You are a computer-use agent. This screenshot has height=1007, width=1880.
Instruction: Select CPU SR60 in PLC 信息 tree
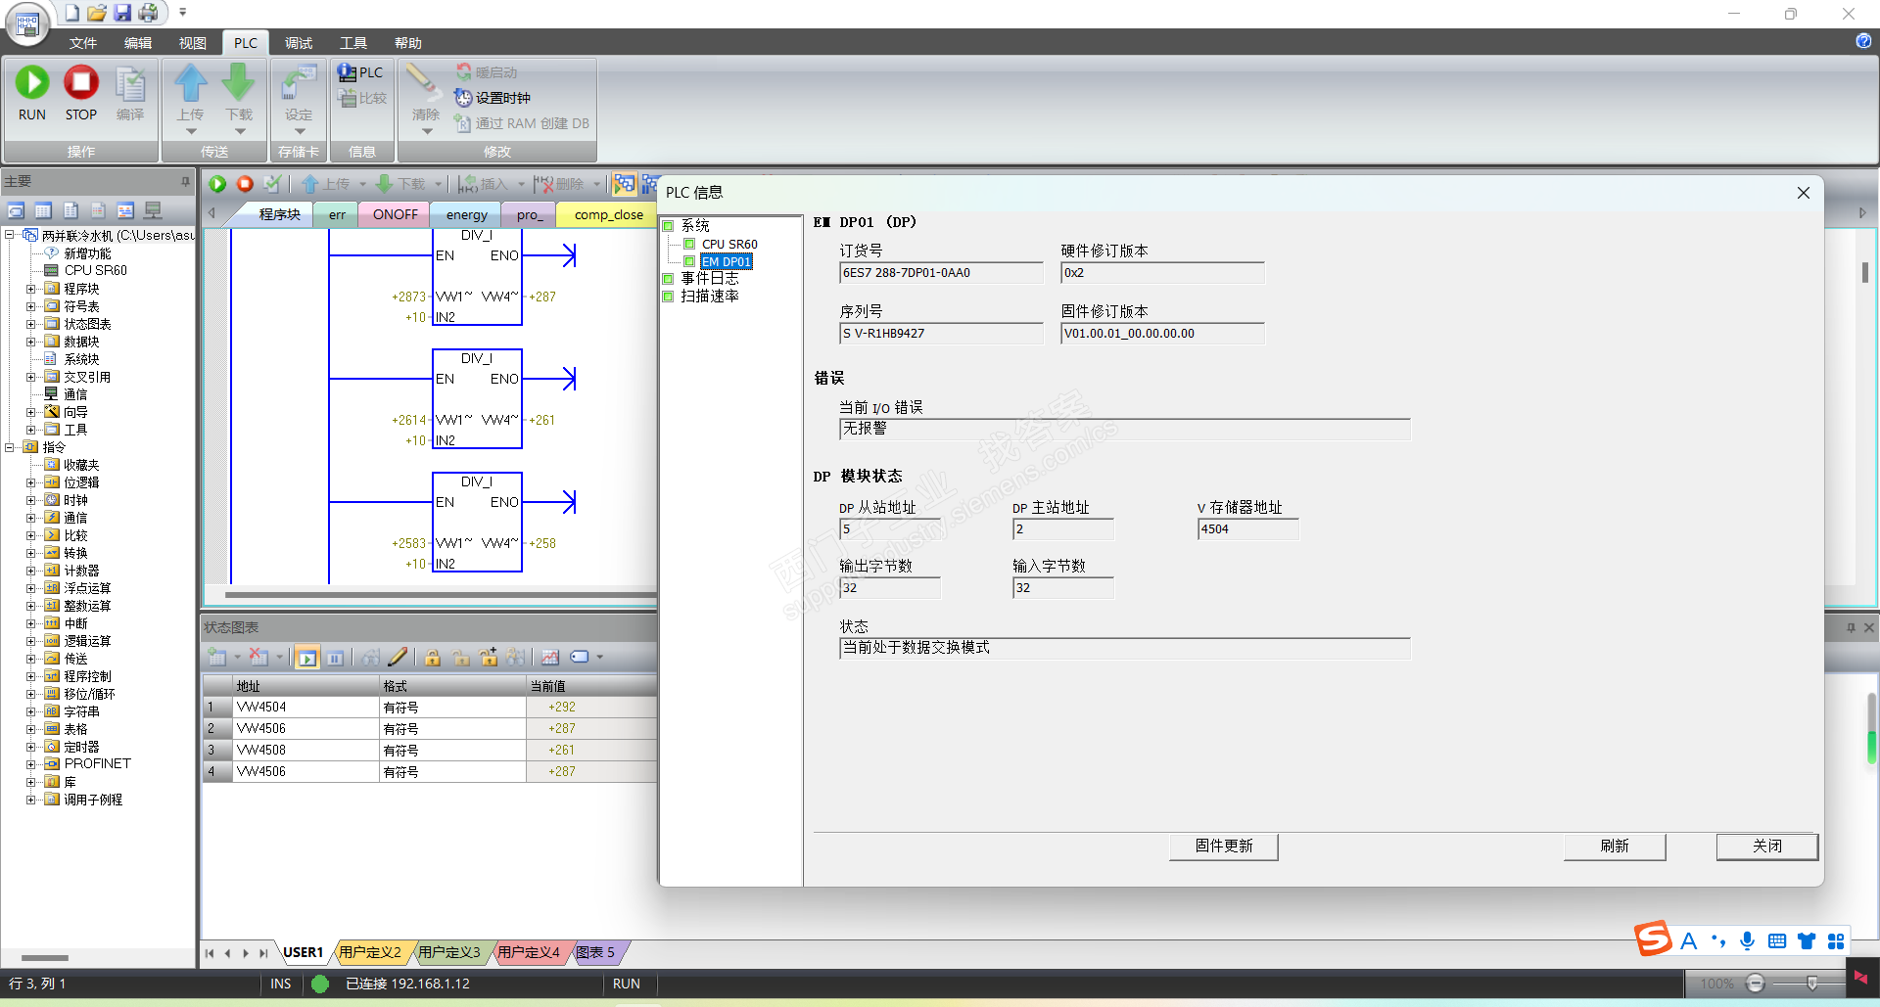point(729,245)
